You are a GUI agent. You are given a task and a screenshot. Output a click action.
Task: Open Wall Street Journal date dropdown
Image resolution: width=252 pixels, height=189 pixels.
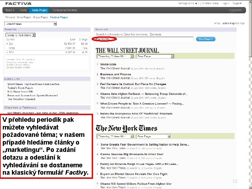[x=115, y=56]
